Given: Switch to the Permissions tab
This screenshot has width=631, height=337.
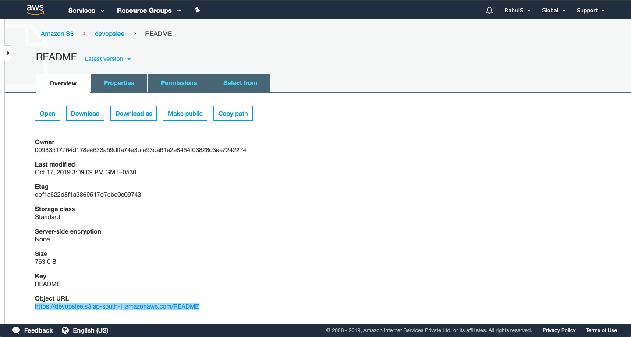Looking at the screenshot, I should (x=179, y=83).
